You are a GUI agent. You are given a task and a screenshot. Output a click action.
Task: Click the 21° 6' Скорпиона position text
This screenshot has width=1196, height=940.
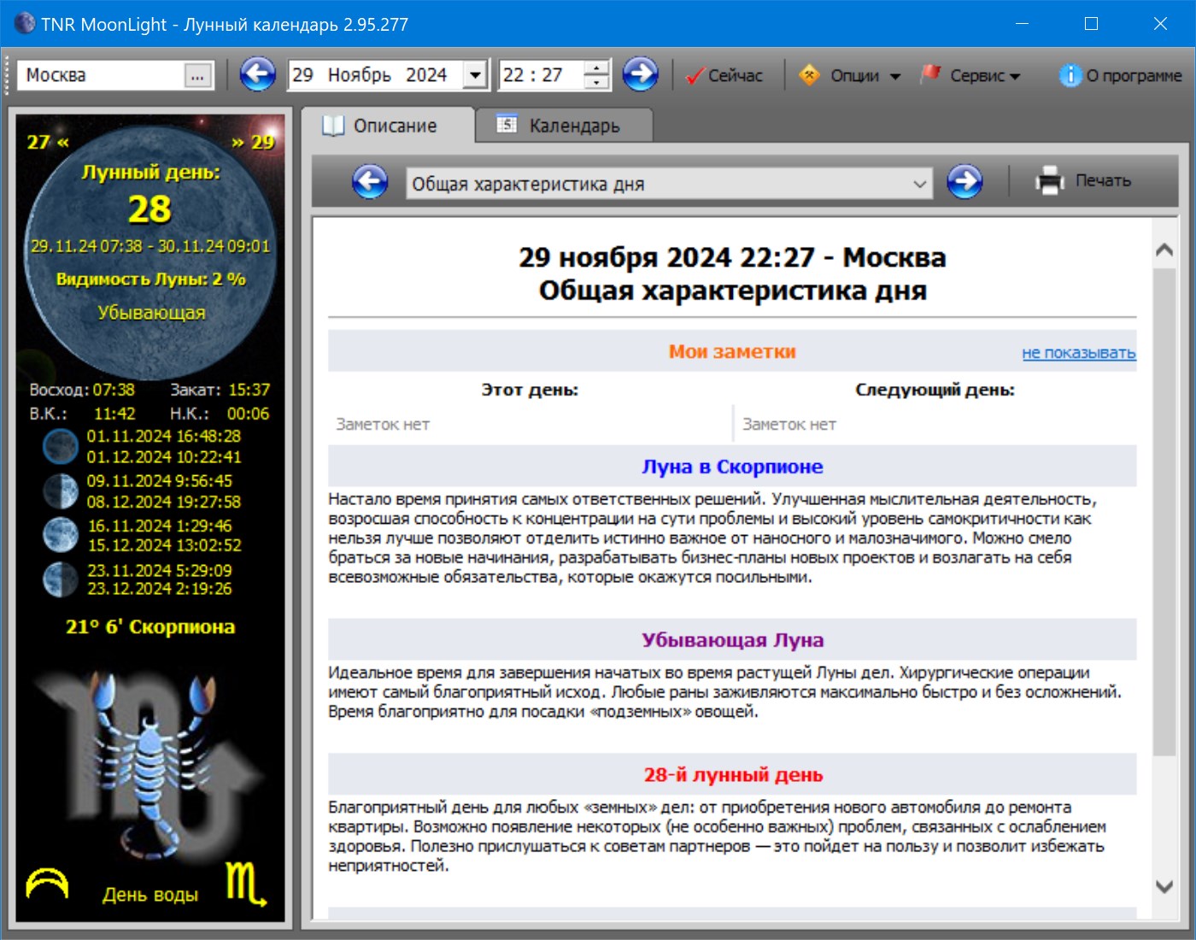tap(150, 626)
